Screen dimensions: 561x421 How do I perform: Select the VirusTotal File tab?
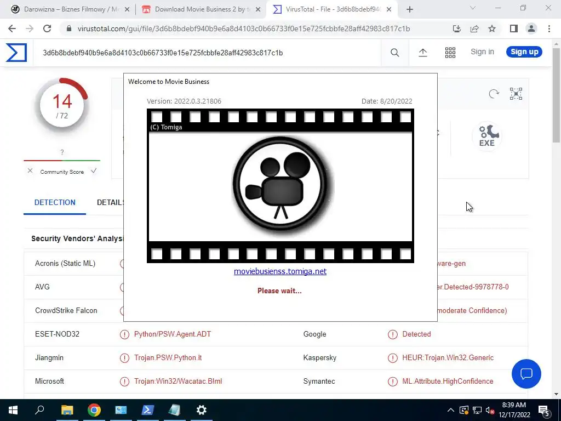tap(332, 9)
